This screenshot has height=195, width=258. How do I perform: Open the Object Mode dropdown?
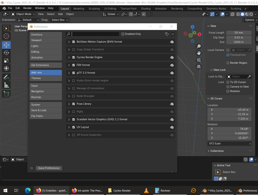point(23,14)
